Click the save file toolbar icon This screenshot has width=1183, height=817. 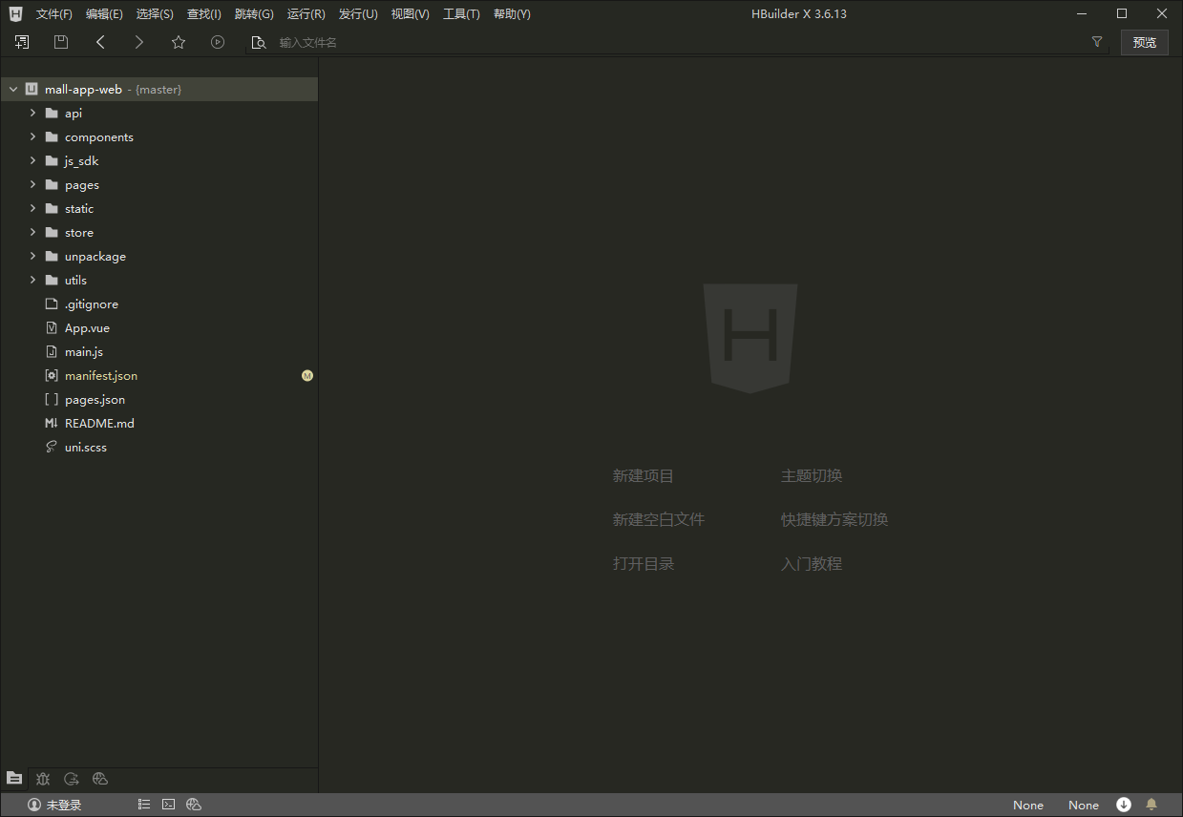click(x=61, y=42)
